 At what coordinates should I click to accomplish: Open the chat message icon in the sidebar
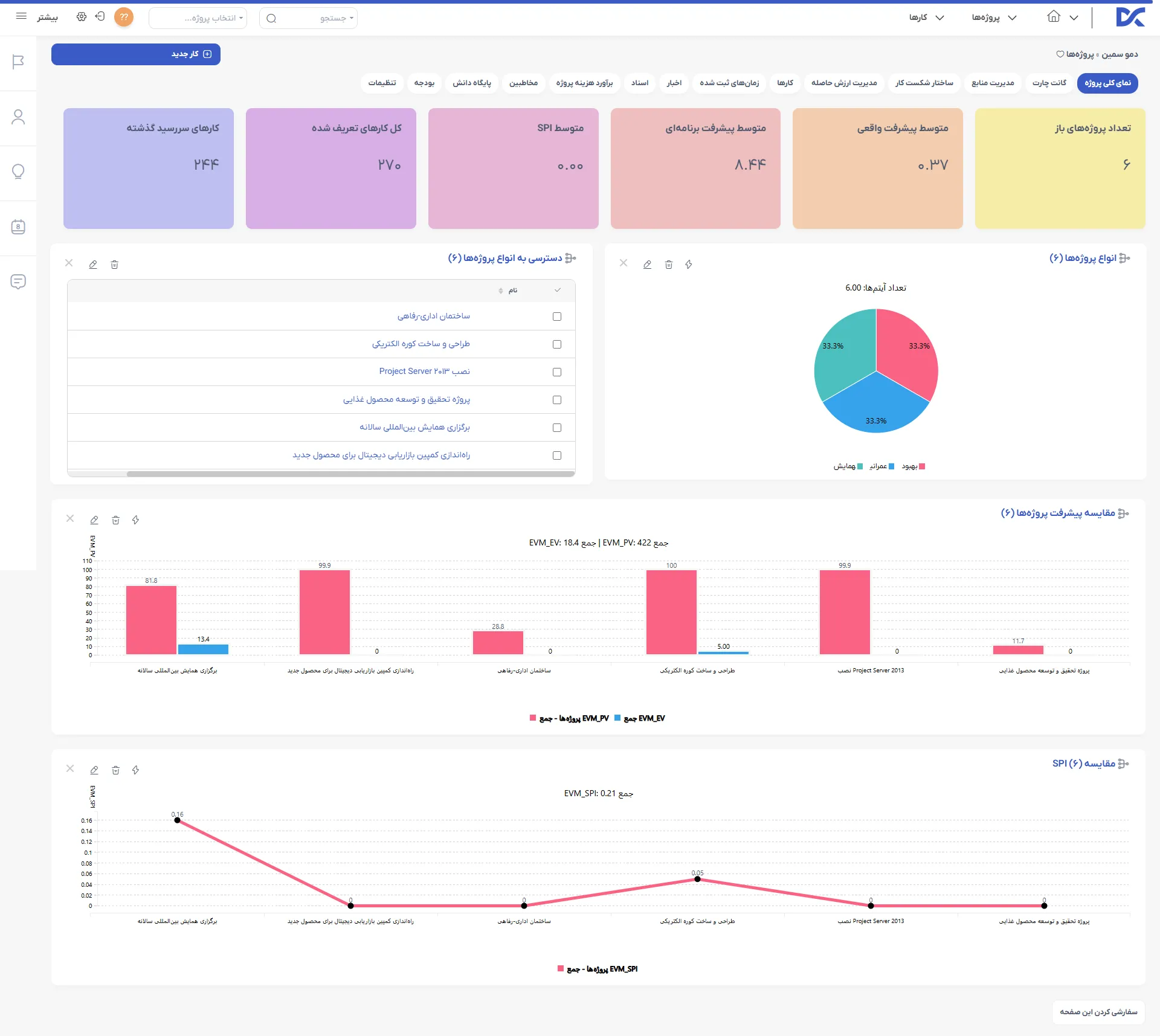point(18,282)
